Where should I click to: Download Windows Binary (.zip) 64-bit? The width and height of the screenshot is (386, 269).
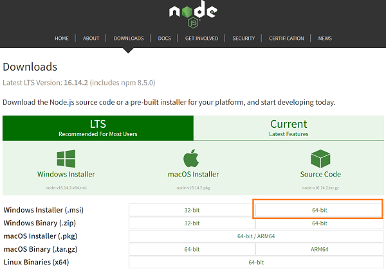(320, 223)
